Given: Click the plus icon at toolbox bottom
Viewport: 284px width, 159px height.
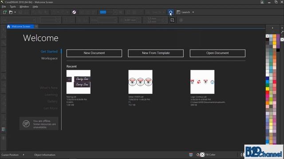Looking at the screenshot, I should (4, 138).
